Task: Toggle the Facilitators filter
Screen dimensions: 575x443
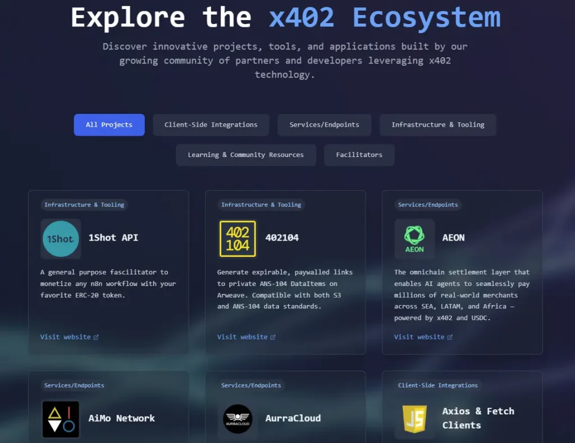Action: pos(359,155)
